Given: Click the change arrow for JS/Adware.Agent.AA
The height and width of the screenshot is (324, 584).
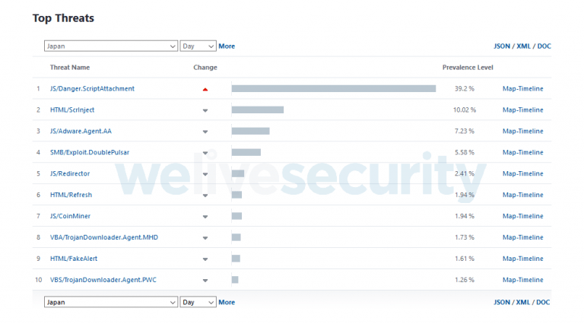Looking at the screenshot, I should 205,132.
